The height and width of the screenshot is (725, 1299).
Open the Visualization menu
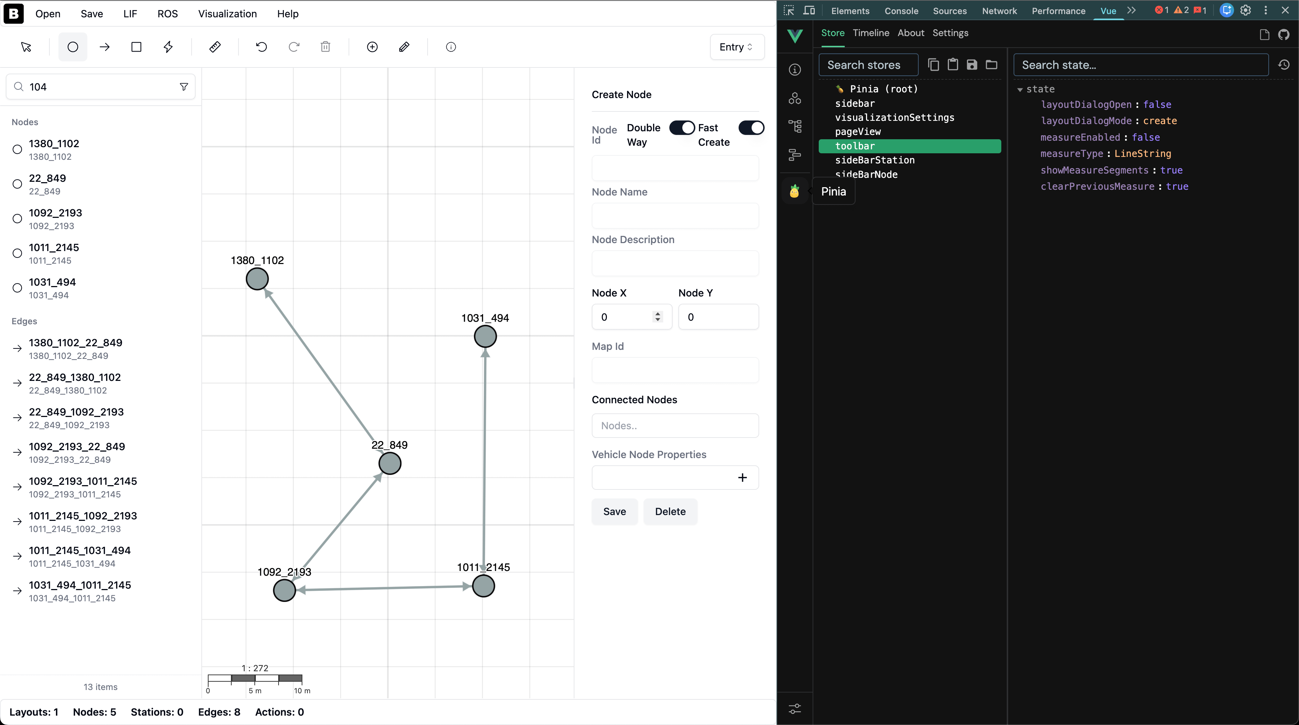click(x=227, y=14)
